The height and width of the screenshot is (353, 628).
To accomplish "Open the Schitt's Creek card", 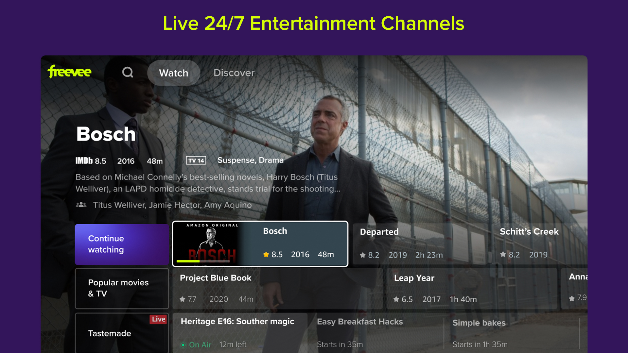I will point(539,244).
